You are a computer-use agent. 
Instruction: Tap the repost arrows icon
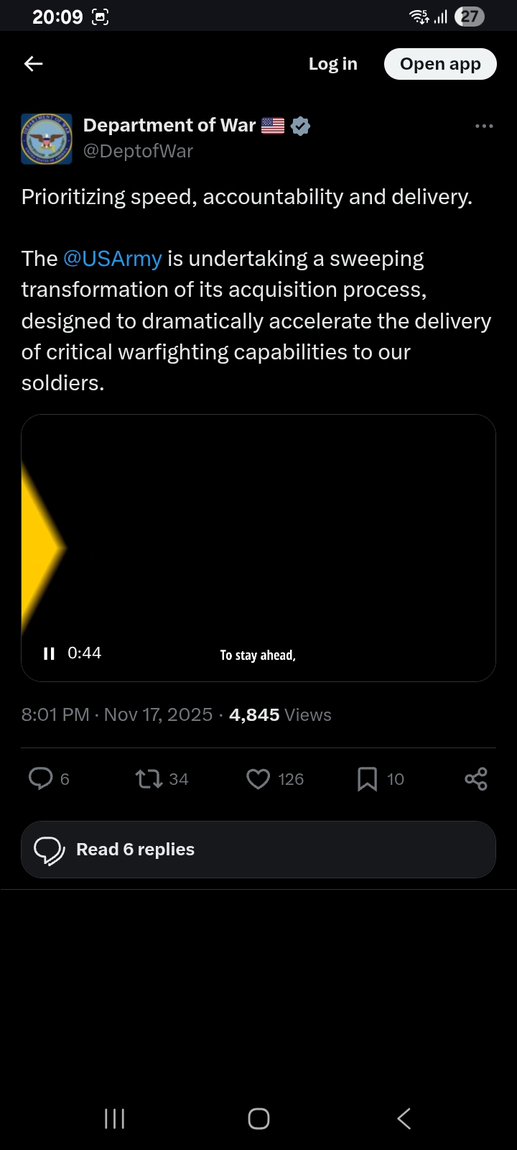point(149,778)
